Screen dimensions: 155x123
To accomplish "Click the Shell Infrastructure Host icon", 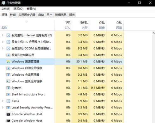I will click(x=8, y=94).
